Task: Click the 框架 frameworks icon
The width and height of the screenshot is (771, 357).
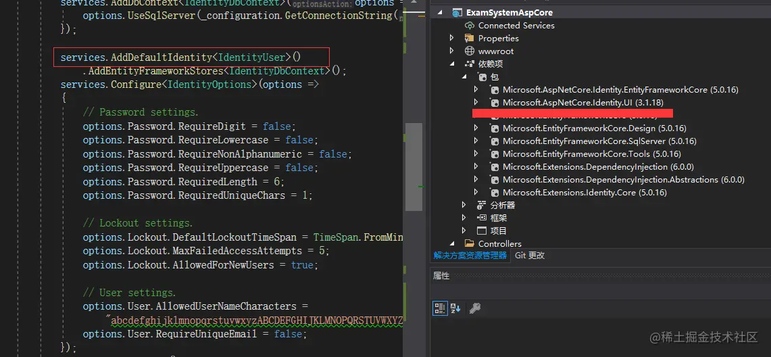Action: coord(482,218)
